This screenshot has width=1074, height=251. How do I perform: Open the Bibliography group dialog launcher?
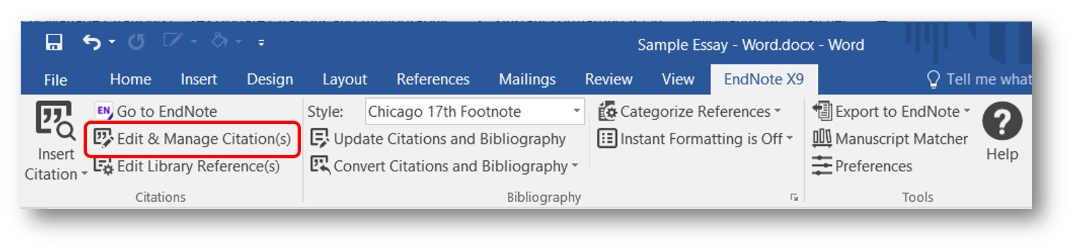(794, 197)
